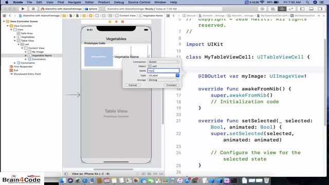
Task: Click the View Controller icon above the phone
Action: [x=110, y=22]
